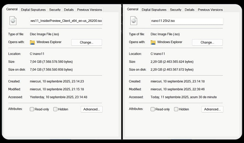Click the disc image file icon in nano11 25h2.iso window

point(134,21)
